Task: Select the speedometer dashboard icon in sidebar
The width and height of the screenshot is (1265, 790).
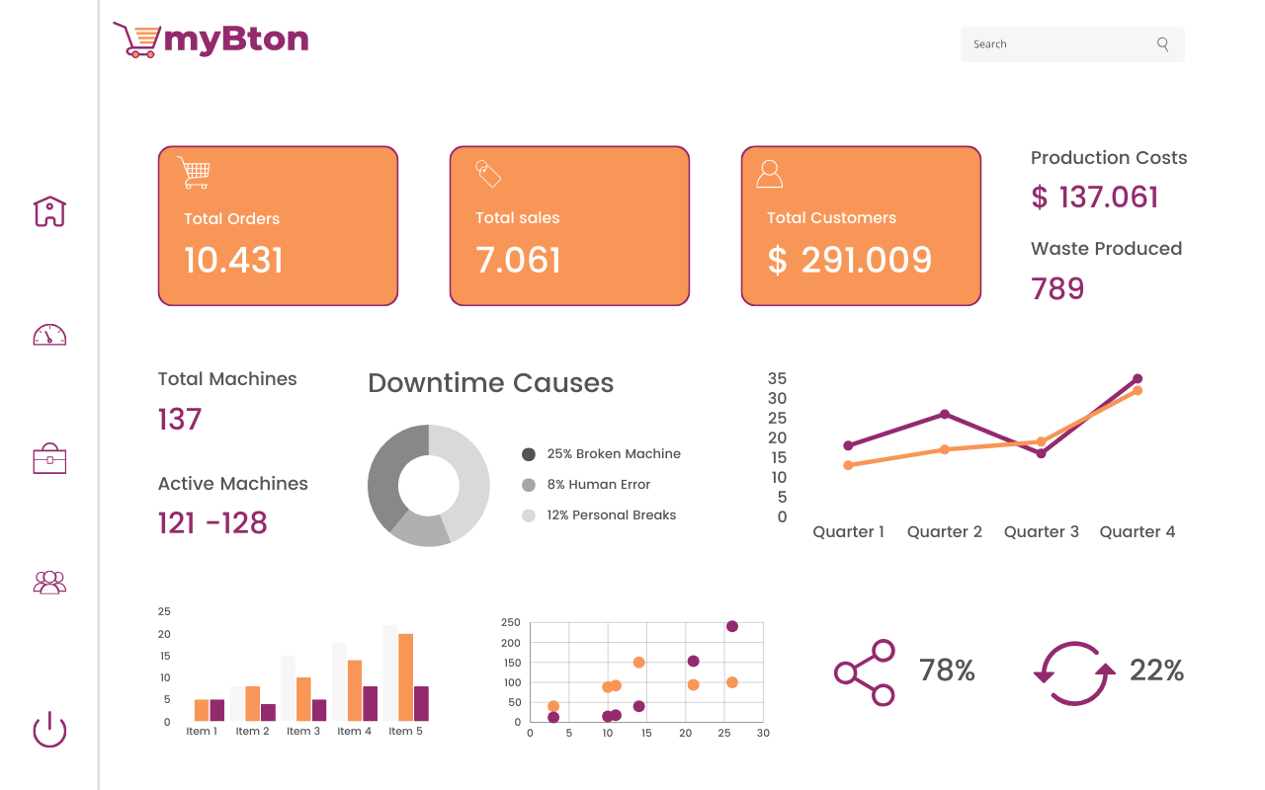Action: [49, 335]
